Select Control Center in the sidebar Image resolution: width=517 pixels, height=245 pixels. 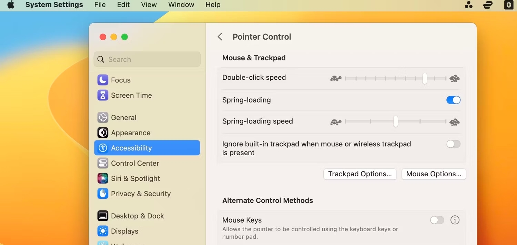coord(147,163)
